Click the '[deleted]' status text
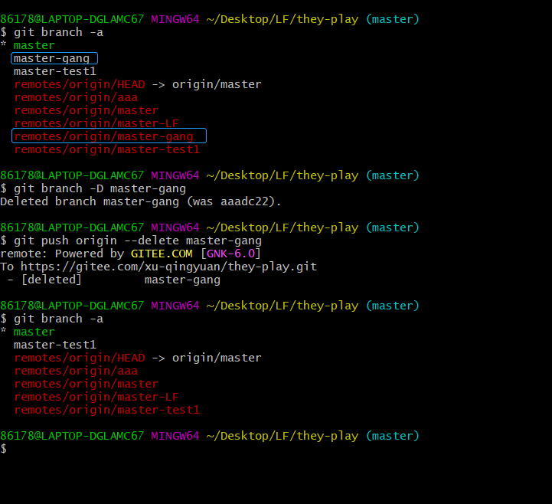Viewport: 552px width, 504px height. tap(51, 280)
